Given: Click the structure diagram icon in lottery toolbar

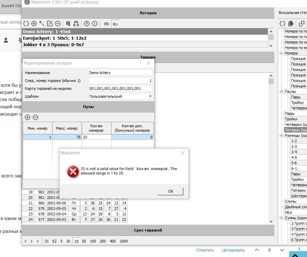Looking at the screenshot, I should point(76,24).
